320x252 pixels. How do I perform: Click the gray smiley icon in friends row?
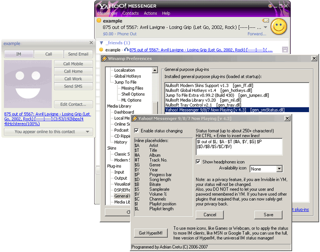285,49
